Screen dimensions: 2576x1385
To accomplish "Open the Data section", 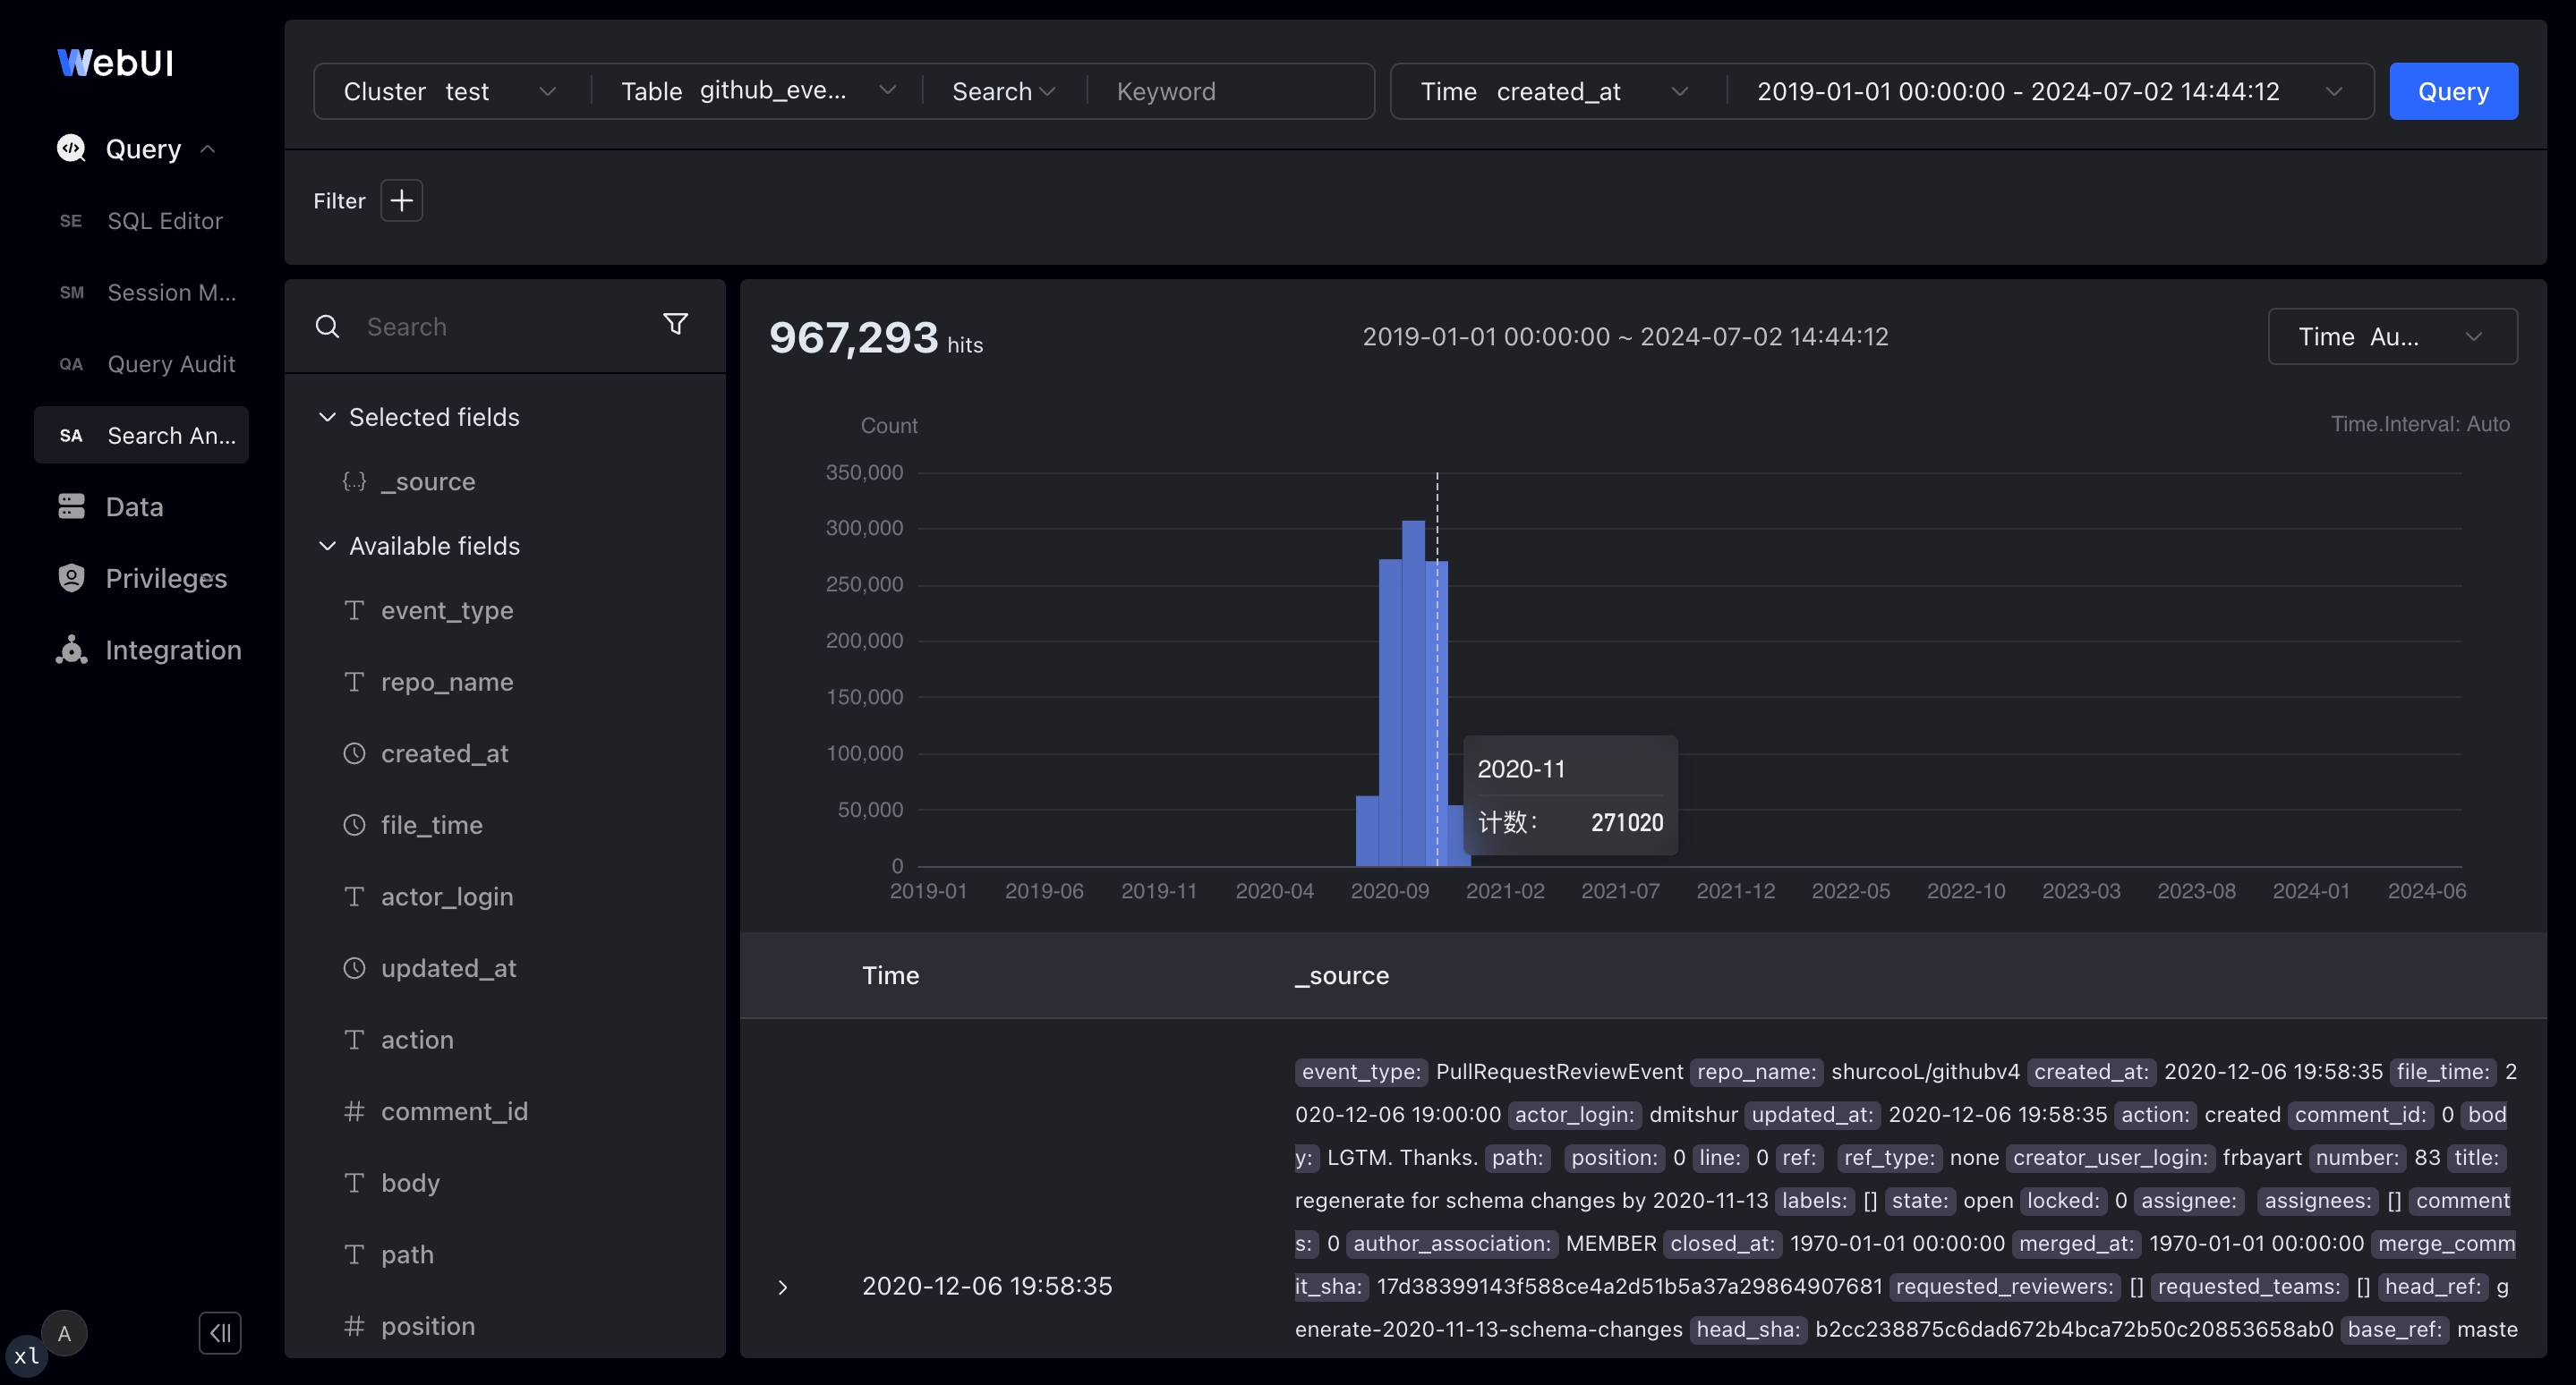I will [135, 506].
